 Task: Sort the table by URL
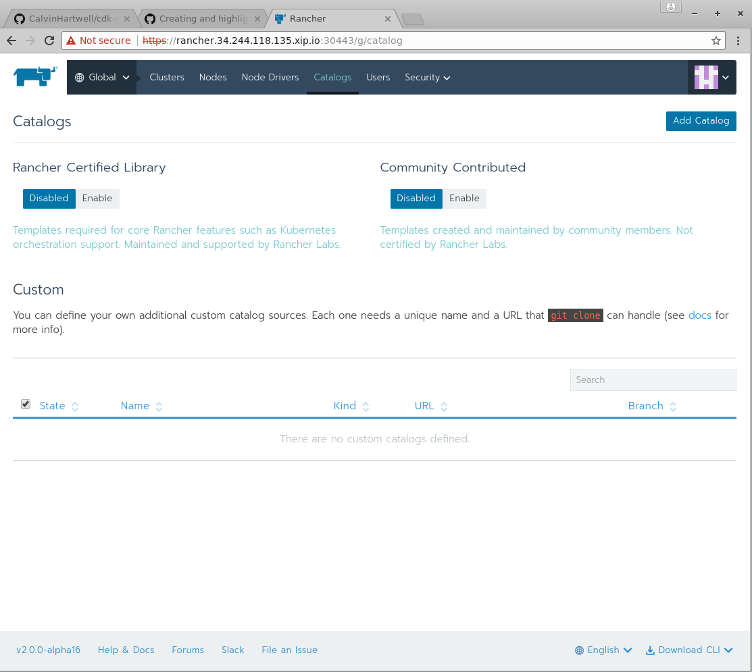tap(430, 406)
